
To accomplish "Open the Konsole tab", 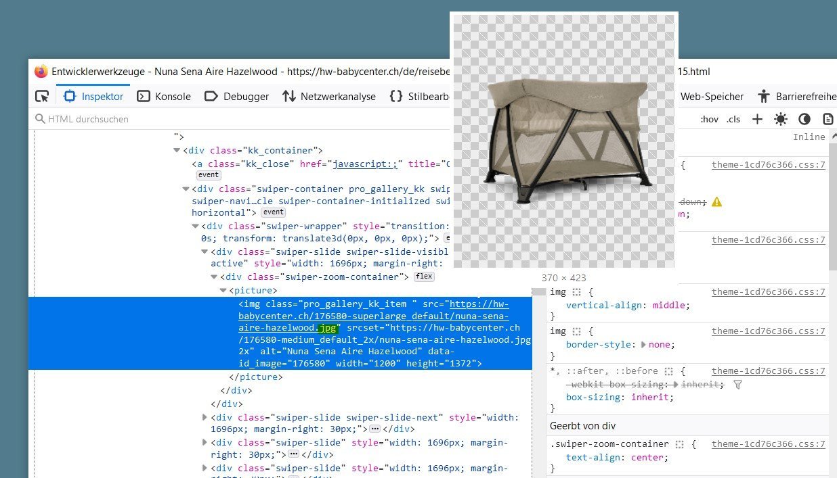I will (x=164, y=96).
